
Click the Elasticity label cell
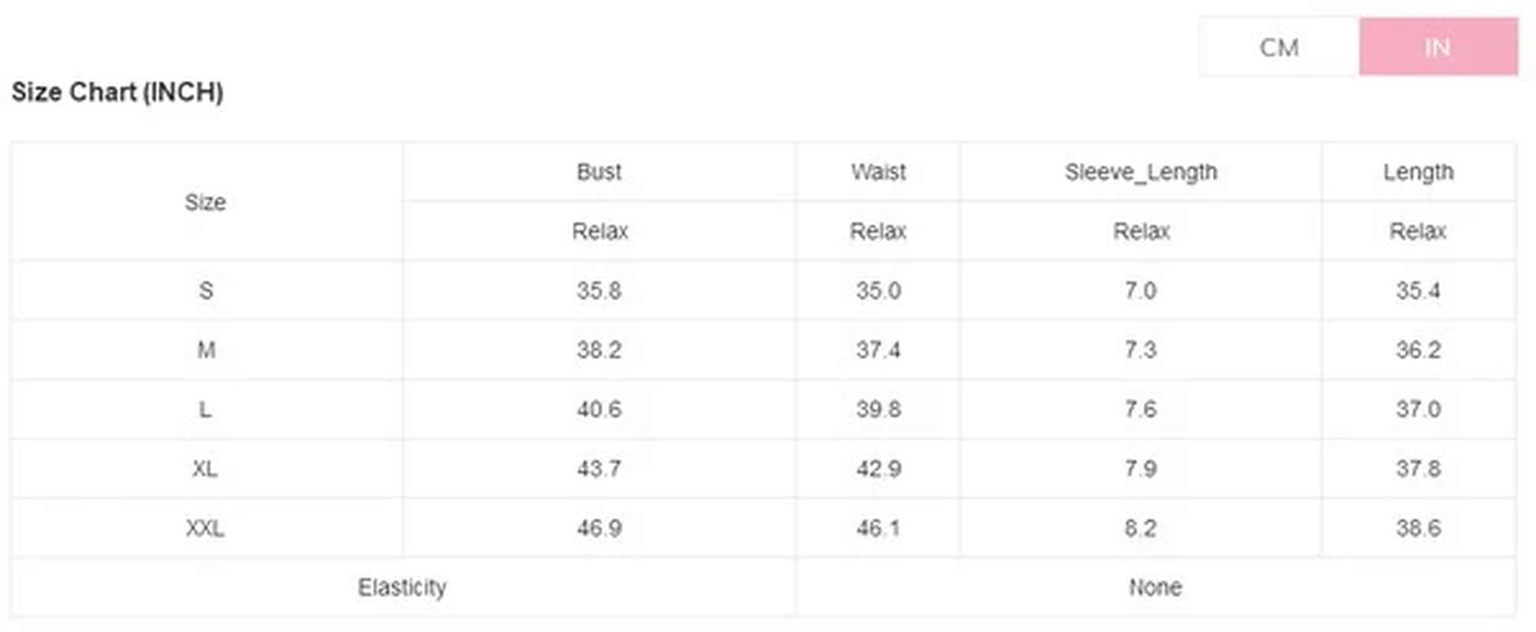tap(402, 587)
